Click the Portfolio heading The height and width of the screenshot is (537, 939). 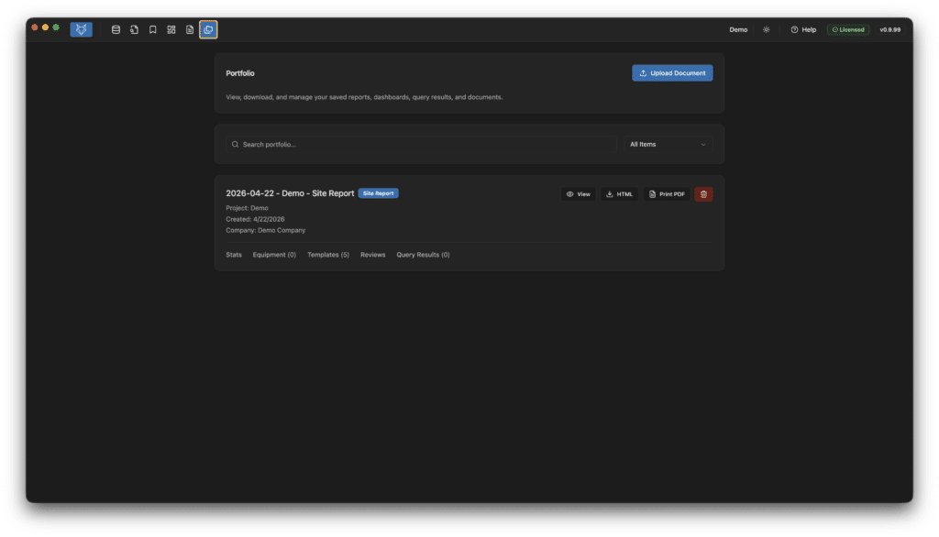(x=240, y=73)
